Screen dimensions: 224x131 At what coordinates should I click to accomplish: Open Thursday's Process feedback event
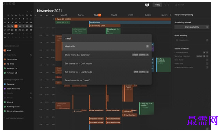click(113, 119)
